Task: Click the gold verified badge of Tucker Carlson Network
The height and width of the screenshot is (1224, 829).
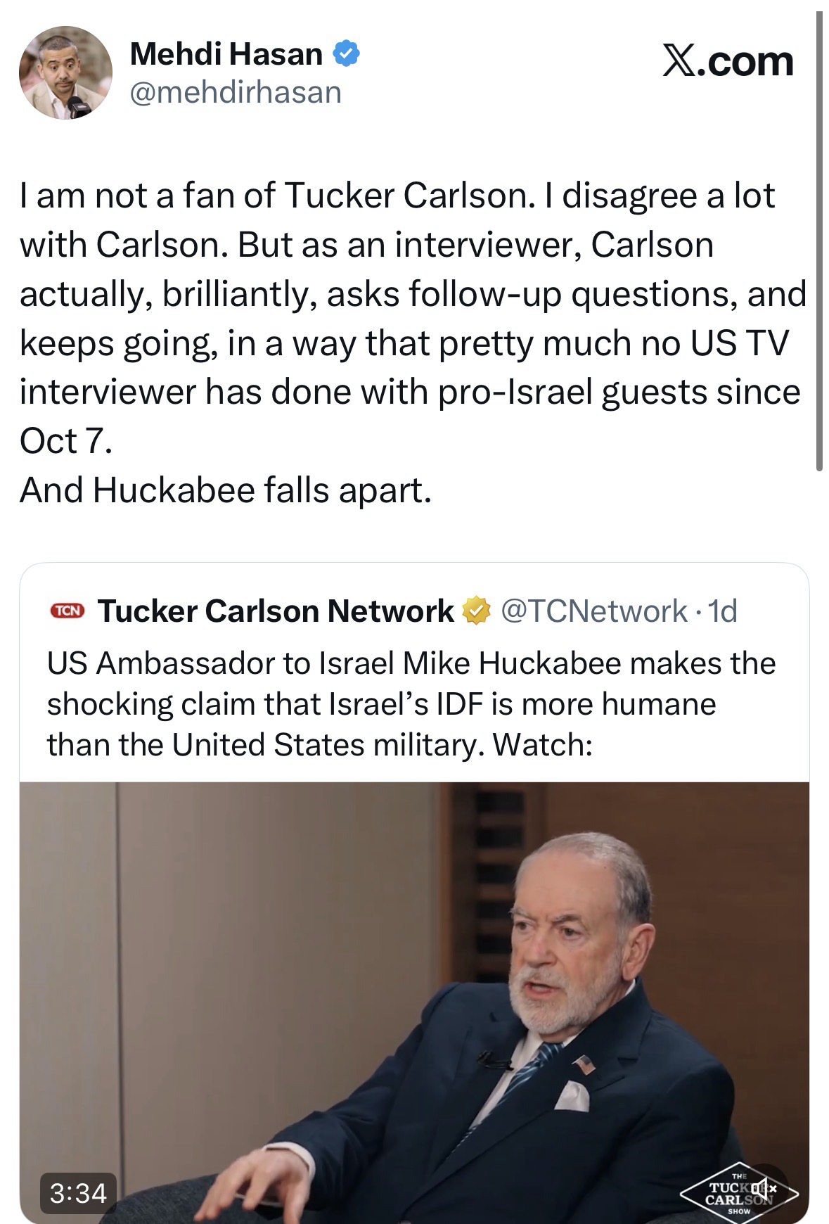Action: (x=476, y=611)
